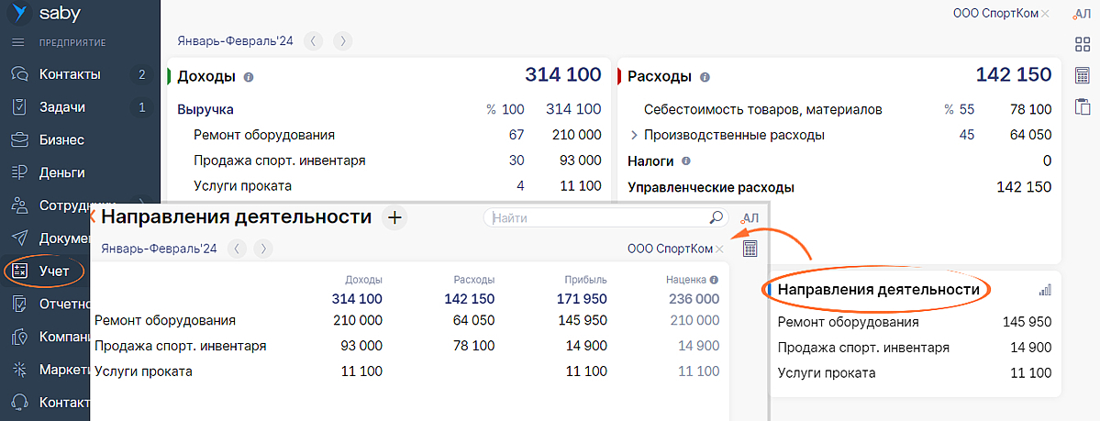Click the plus button beside Направления деятельности title

click(394, 217)
